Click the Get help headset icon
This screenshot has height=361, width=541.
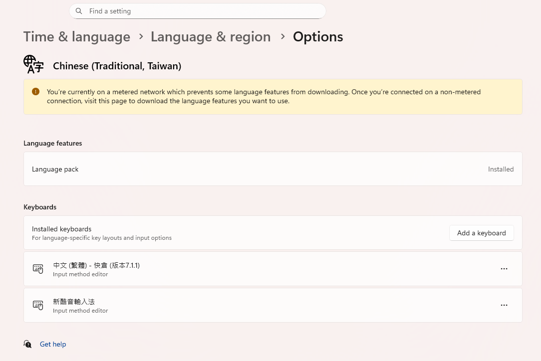click(27, 344)
